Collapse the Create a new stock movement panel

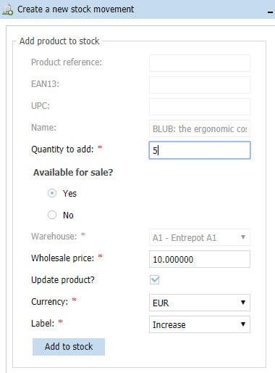coord(270,12)
